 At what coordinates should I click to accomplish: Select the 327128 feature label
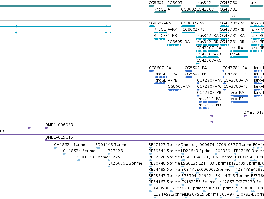(x=115, y=151)
